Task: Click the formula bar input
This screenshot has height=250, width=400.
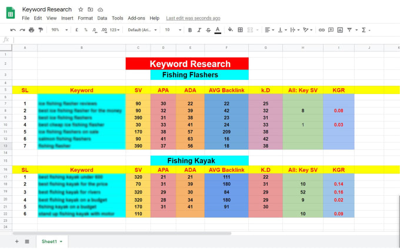Action: click(206, 40)
